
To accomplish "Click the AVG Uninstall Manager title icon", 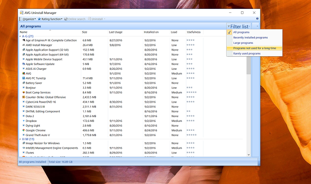I will pyautogui.click(x=21, y=13).
